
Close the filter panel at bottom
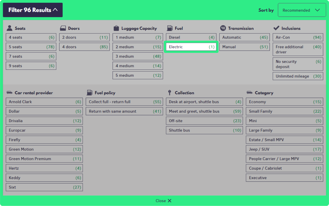click(x=164, y=201)
